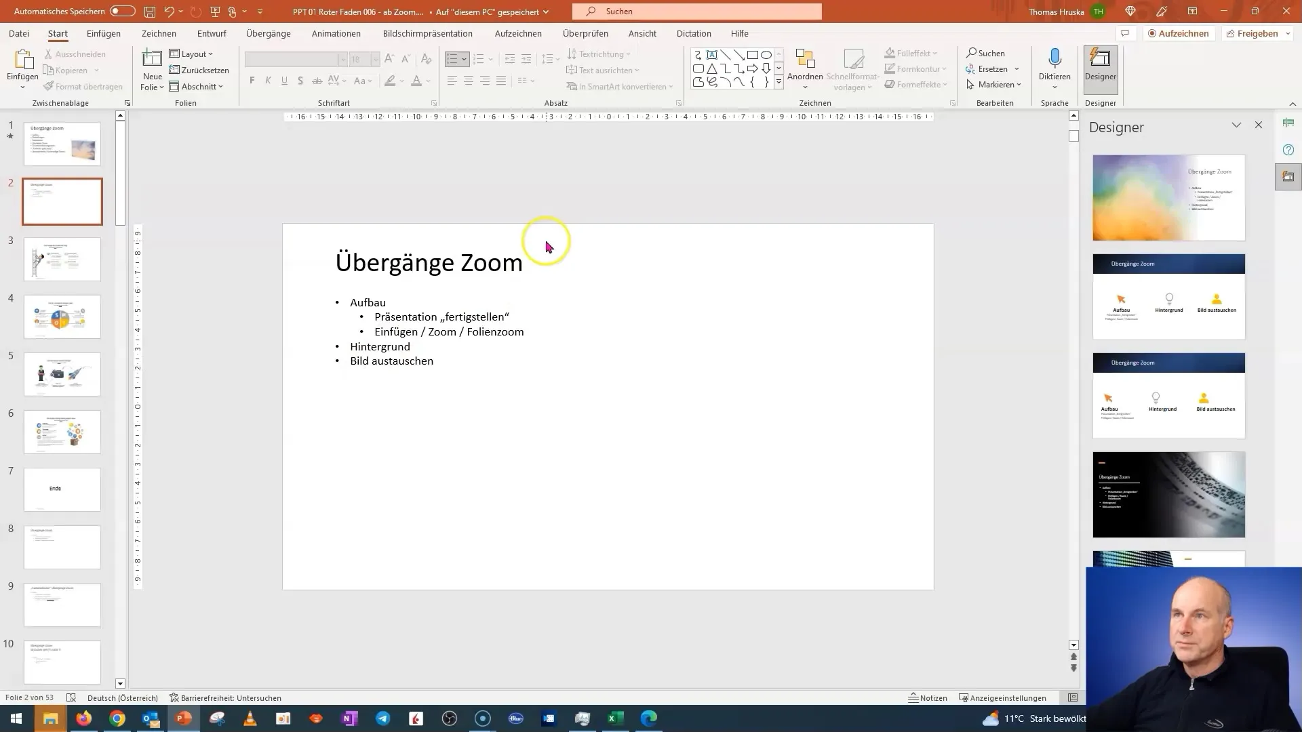
Task: Open the Übergänge transitions menu tab
Action: tap(269, 34)
